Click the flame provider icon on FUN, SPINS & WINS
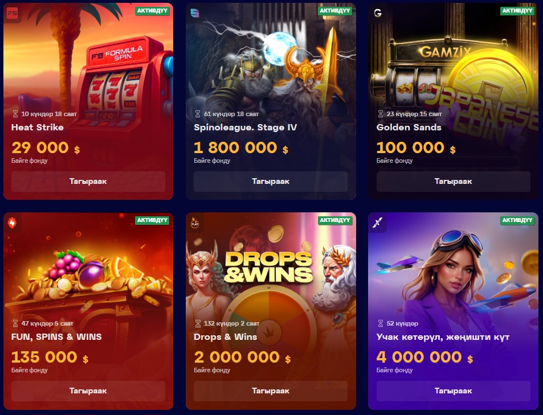 click(13, 223)
